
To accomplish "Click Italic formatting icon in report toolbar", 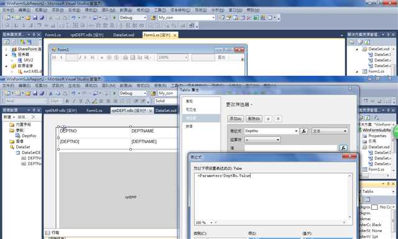I will (74, 101).
